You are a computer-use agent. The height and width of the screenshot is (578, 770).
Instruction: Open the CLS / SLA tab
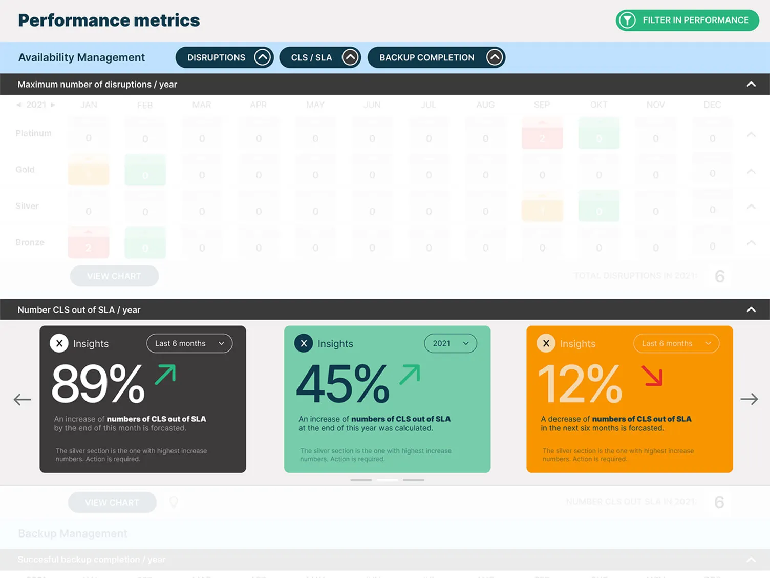(x=320, y=57)
